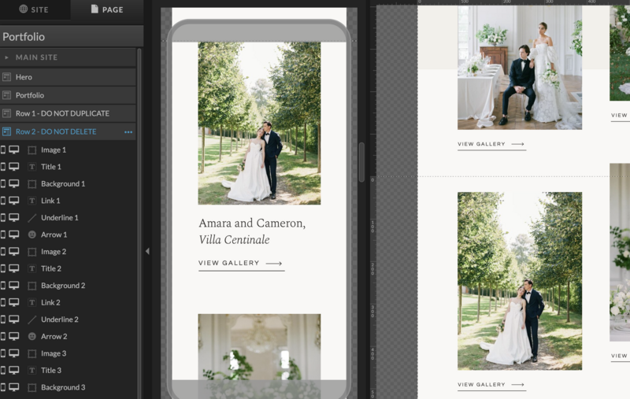
Task: Click the mobile preview vertical scrollbar
Action: [361, 162]
